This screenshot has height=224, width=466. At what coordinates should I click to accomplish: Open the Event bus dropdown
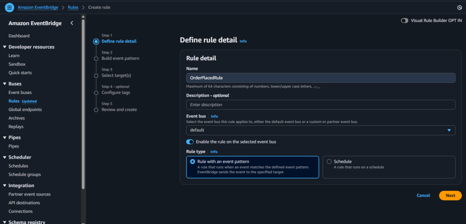320,130
